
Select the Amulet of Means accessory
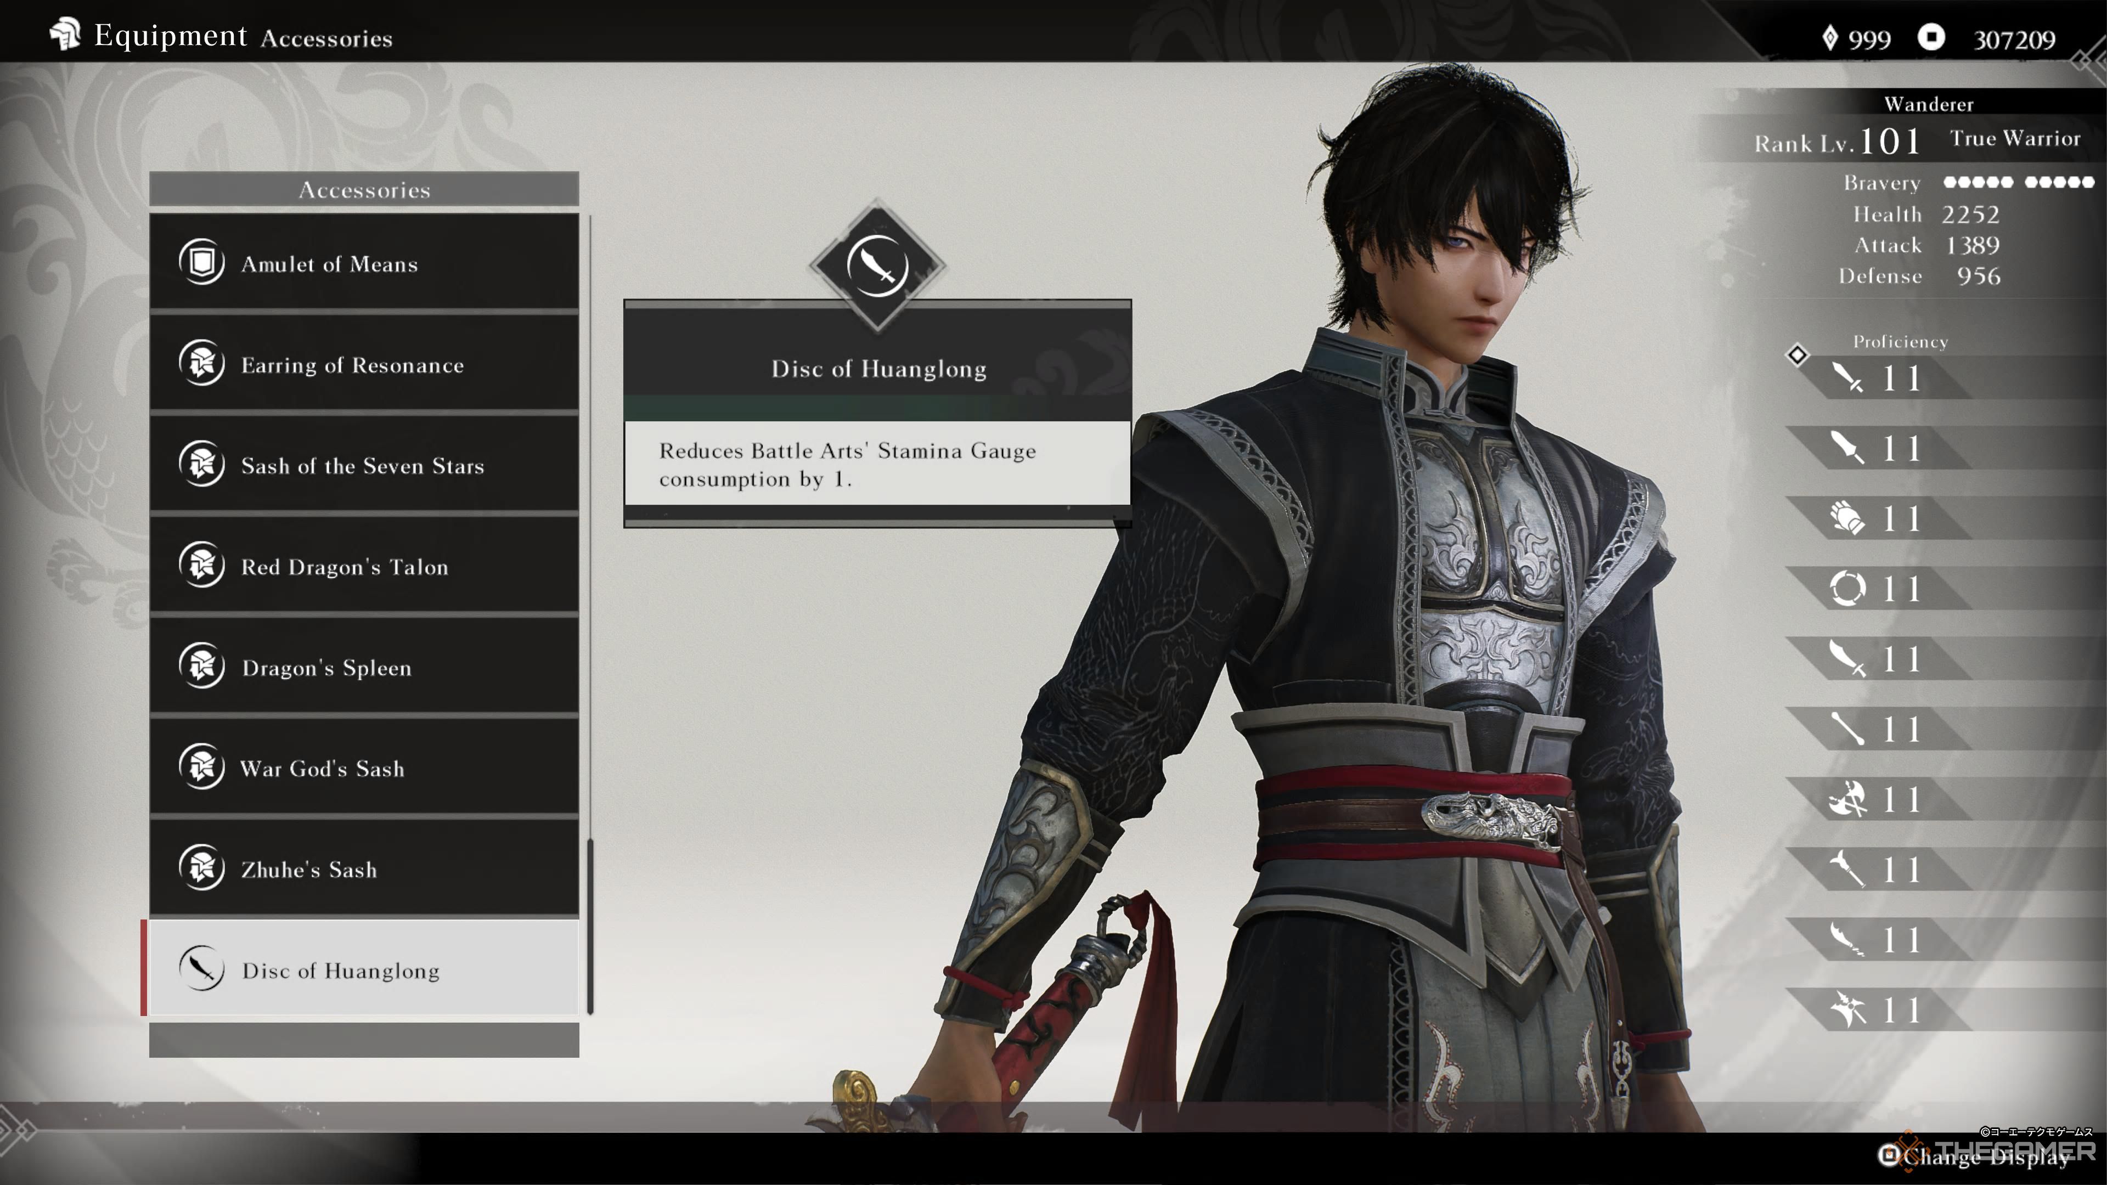tap(365, 263)
